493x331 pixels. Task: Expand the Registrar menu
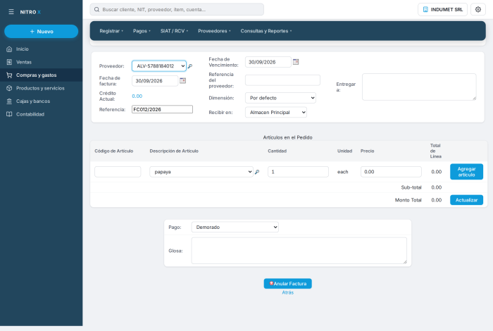click(111, 31)
